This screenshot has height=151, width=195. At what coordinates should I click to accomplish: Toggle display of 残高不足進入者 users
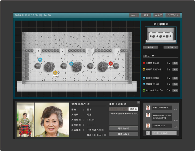(175, 69)
